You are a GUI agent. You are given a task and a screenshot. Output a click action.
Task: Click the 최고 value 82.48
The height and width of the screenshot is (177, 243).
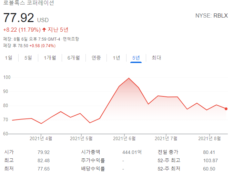coord(43,160)
